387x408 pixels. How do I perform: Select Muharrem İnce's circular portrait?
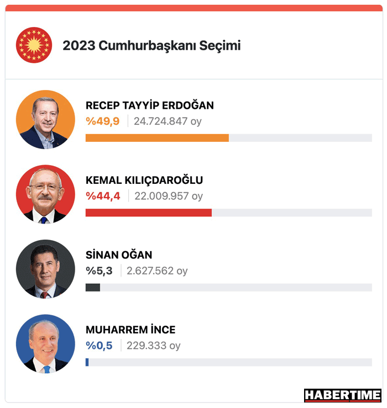[x=45, y=344]
